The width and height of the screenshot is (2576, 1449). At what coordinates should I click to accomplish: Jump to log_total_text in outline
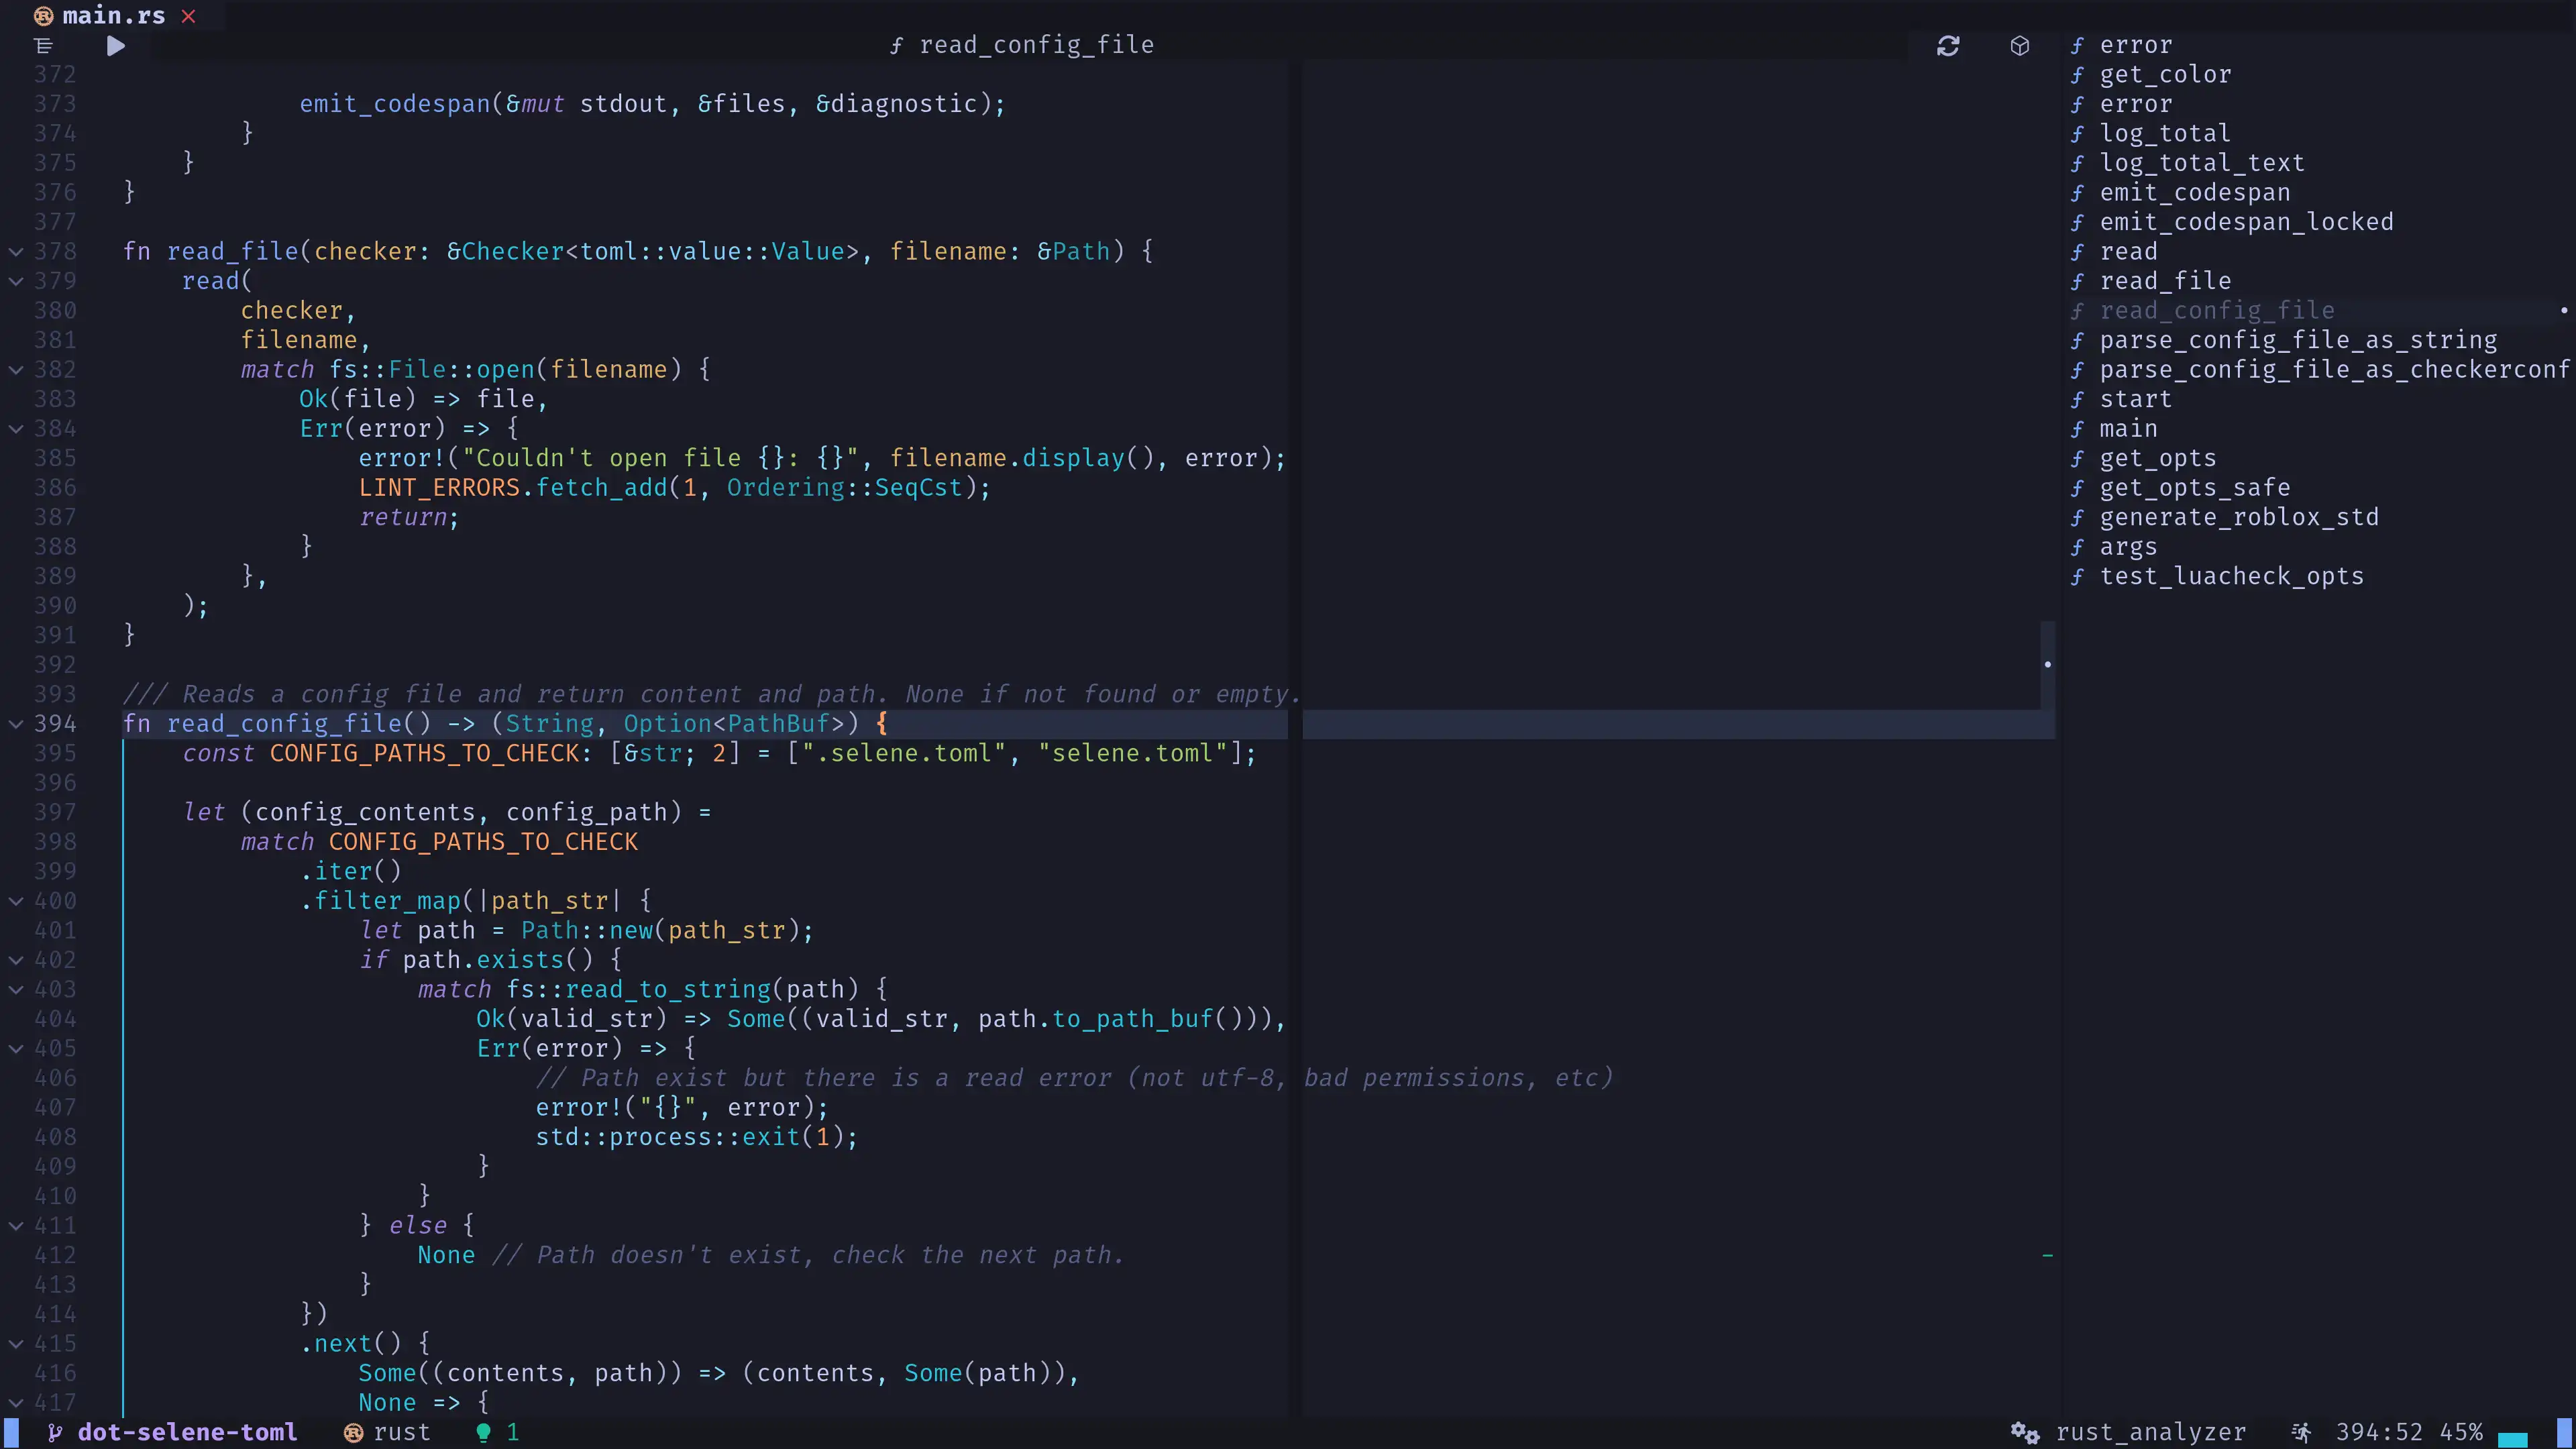pyautogui.click(x=2202, y=162)
